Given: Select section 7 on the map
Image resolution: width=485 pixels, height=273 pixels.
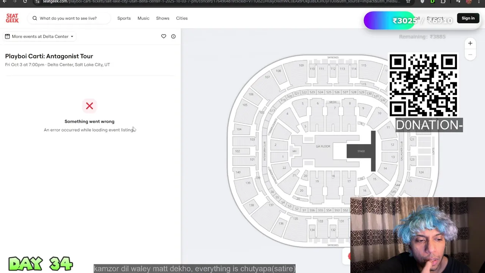Looking at the screenshot, I should coord(335,108).
